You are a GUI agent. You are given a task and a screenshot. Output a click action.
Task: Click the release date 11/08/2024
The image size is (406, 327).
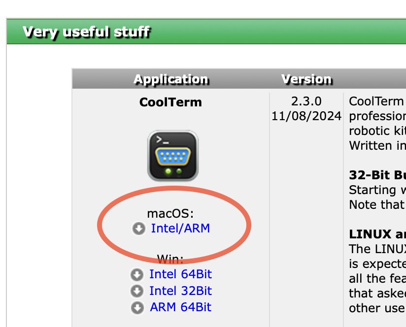[306, 116]
